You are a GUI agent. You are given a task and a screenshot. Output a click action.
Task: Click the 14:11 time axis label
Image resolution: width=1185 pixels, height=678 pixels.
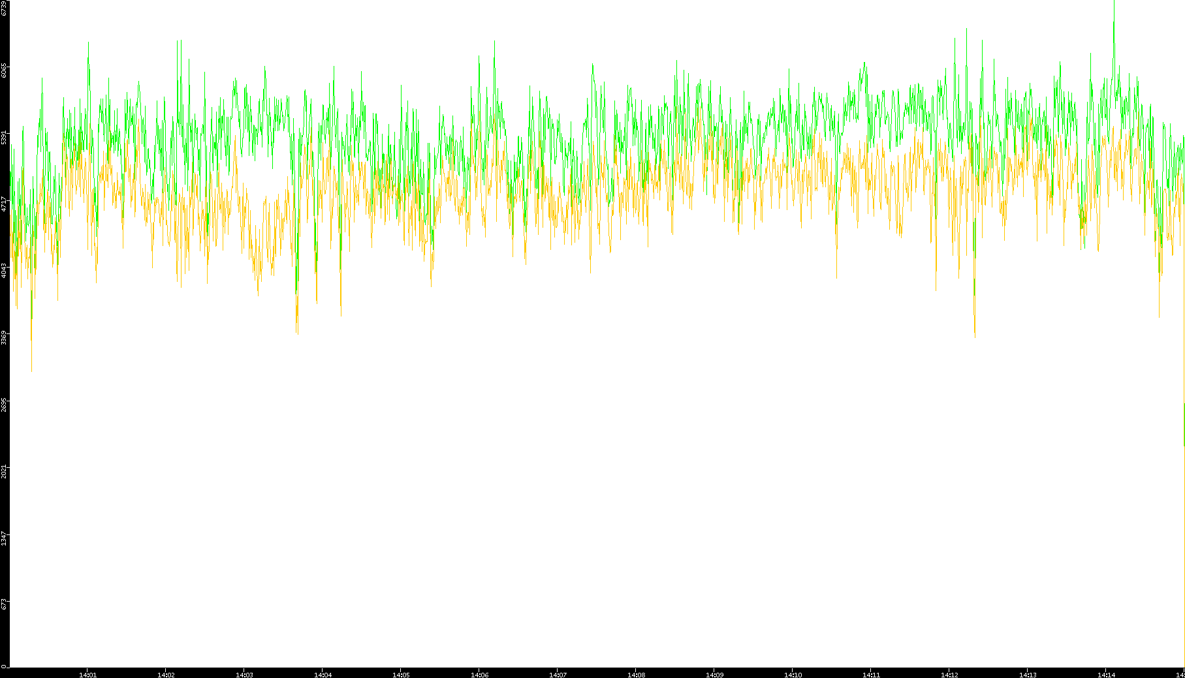pos(871,675)
